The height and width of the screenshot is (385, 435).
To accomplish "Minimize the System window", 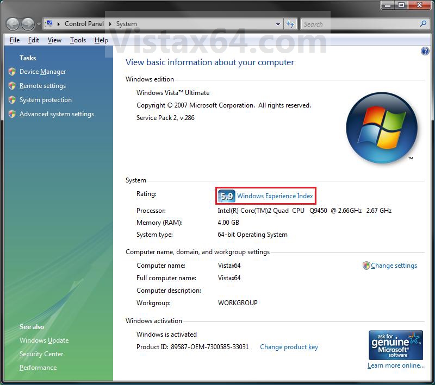I will tap(388, 5).
